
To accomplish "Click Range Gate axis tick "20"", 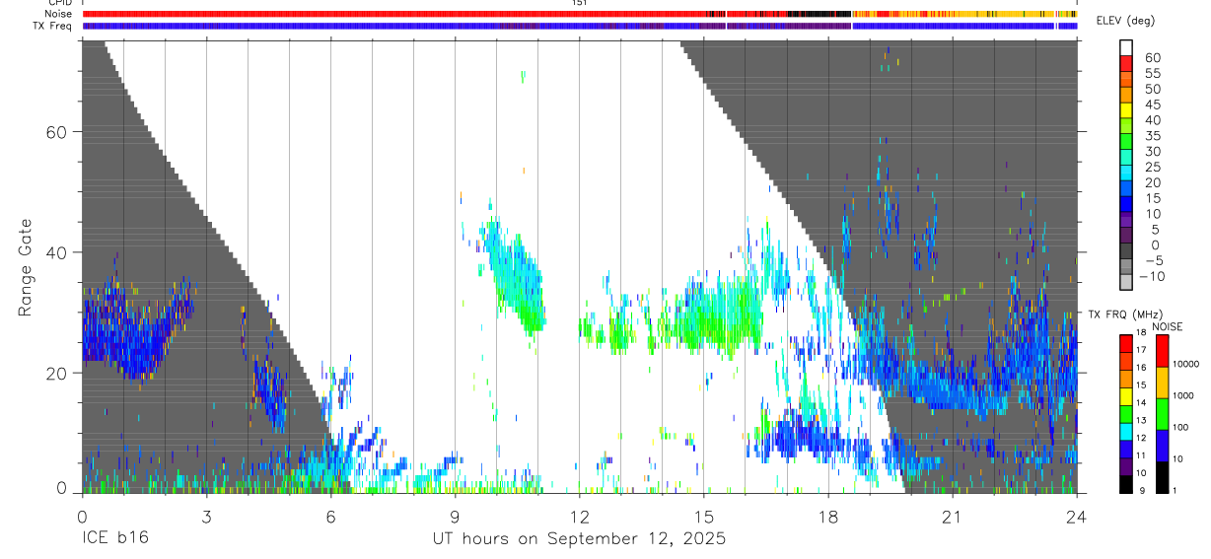I will point(59,373).
